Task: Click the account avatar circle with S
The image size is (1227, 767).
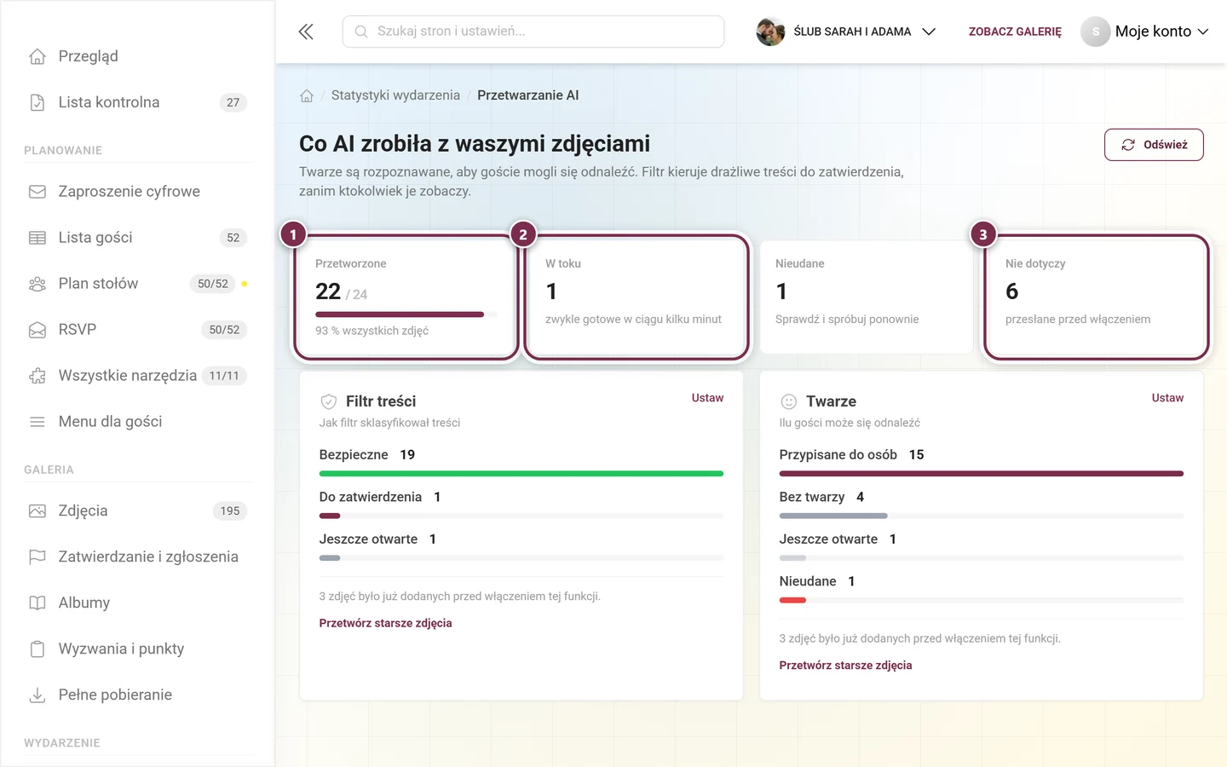Action: click(1096, 32)
